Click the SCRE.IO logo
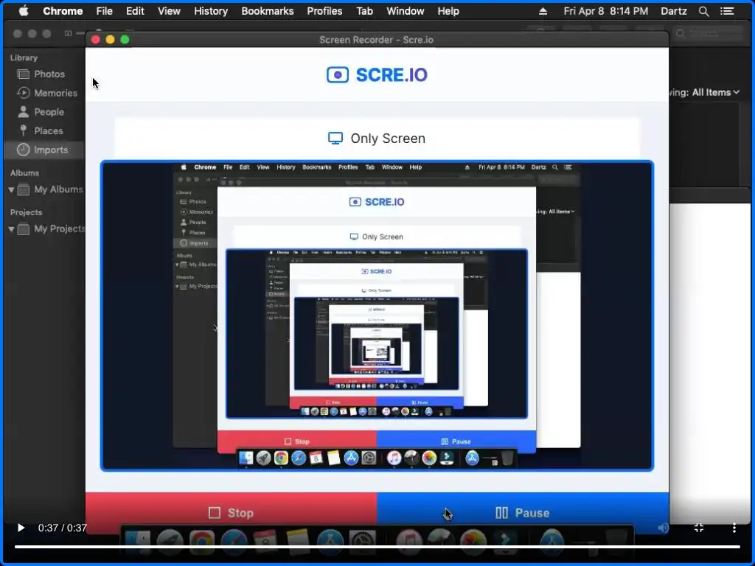This screenshot has height=566, width=755. point(377,74)
